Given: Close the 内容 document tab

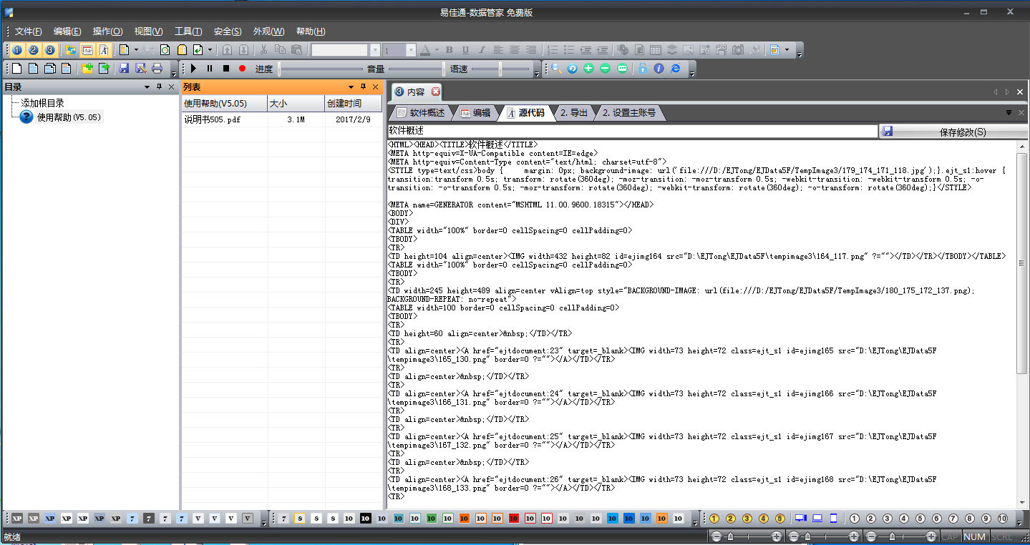Looking at the screenshot, I should 436,92.
